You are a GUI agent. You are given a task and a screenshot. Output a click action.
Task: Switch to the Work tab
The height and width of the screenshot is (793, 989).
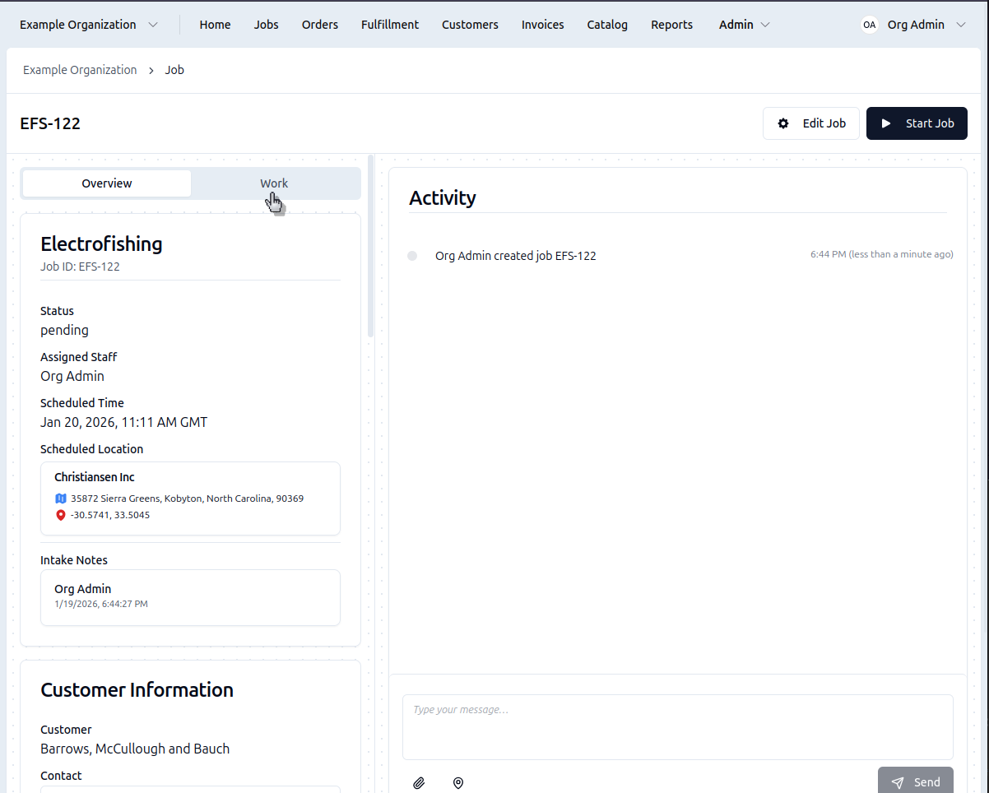click(x=274, y=183)
